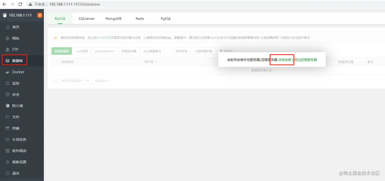Tick the select-all checkbox in table header

pyautogui.click(x=56, y=62)
